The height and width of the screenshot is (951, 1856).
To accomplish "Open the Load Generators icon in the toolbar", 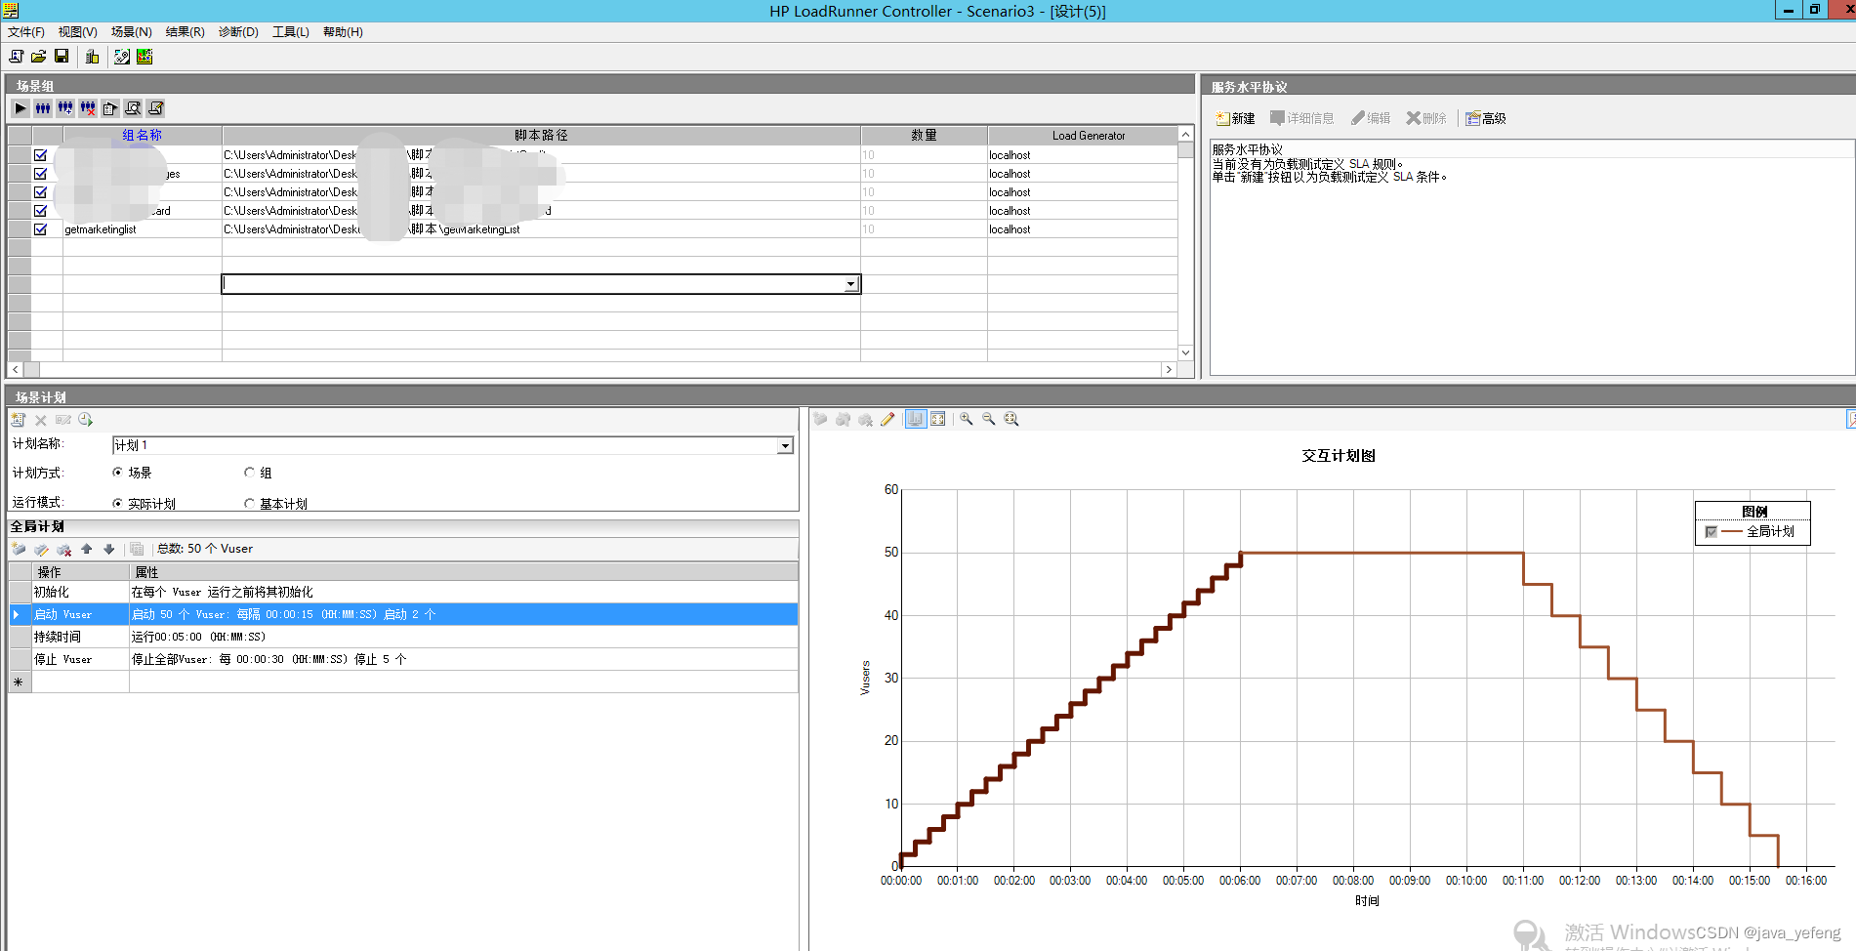I will point(93,57).
